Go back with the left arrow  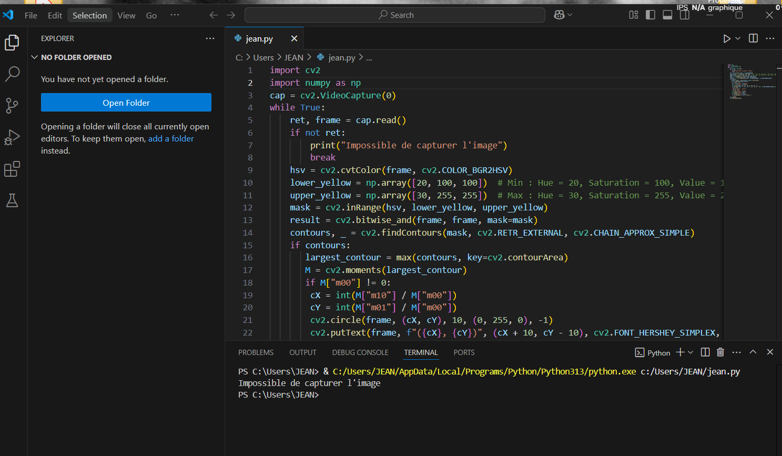click(214, 15)
